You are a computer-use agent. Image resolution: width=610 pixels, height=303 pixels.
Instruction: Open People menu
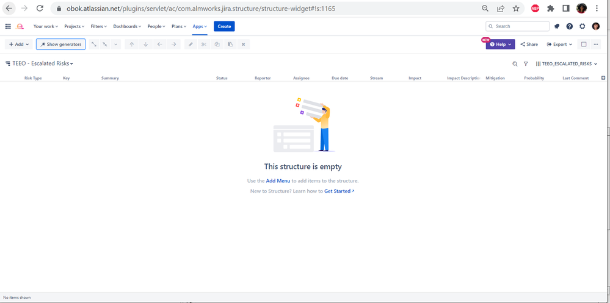tap(156, 26)
